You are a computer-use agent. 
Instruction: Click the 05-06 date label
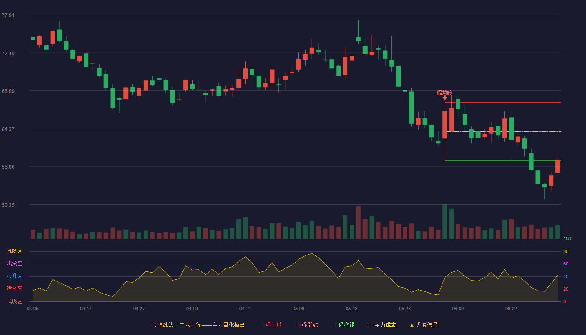[x=298, y=309]
